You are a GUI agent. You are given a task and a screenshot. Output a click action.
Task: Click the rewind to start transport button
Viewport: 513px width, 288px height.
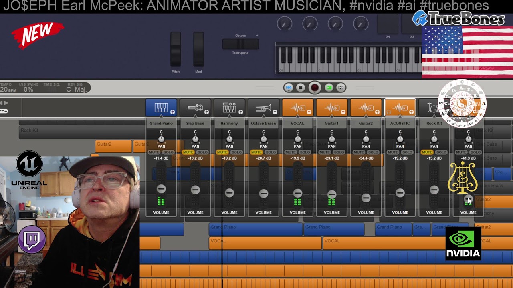[288, 87]
